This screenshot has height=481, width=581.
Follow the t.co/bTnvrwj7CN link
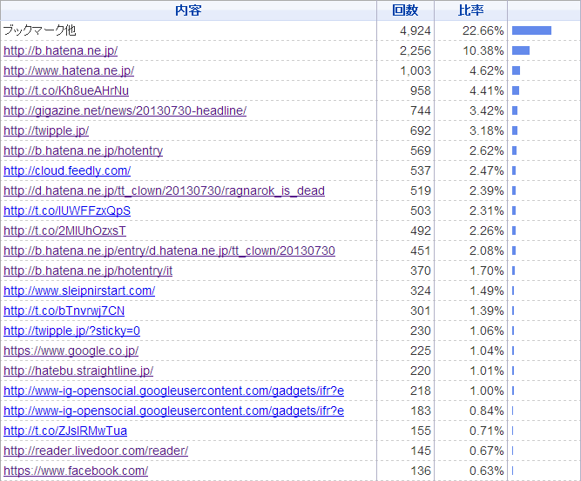coord(64,311)
